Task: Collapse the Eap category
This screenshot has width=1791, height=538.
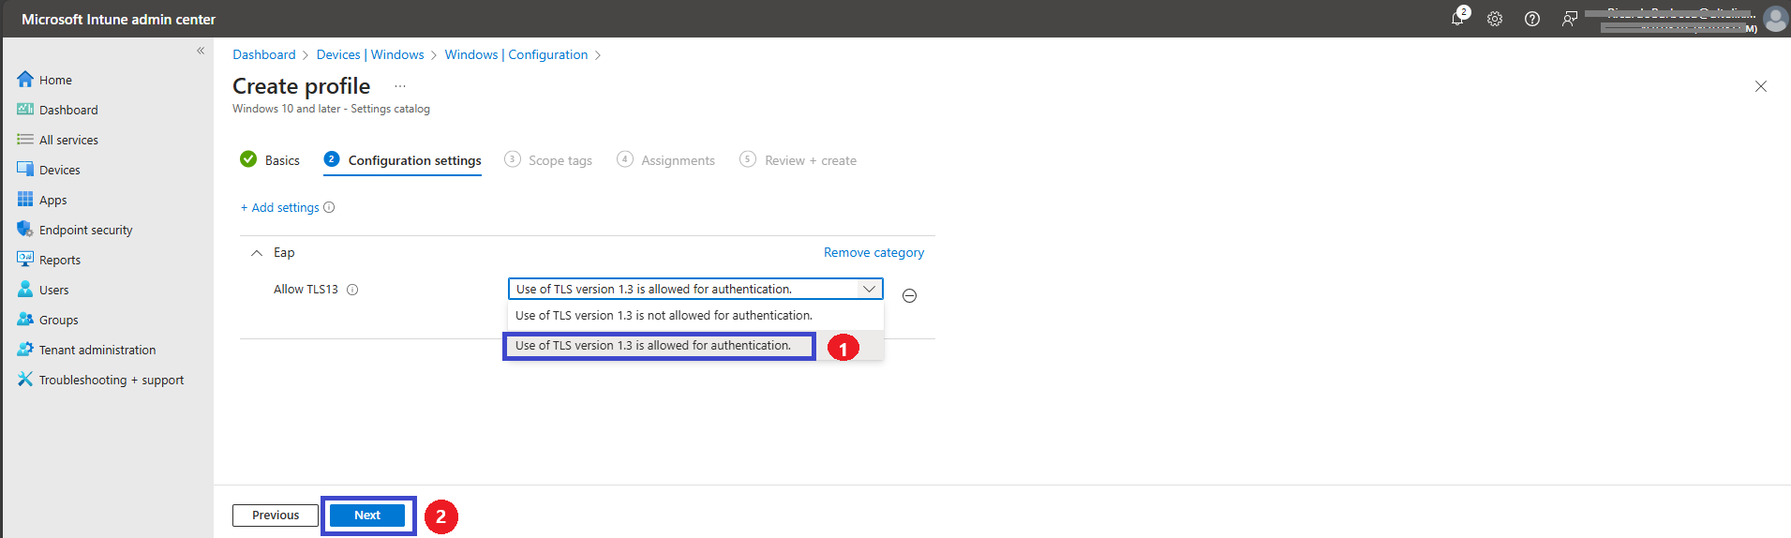Action: click(x=257, y=253)
